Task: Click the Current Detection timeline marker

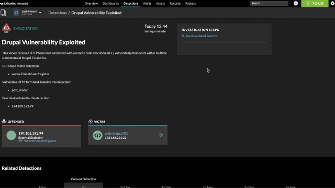Action: [x=83, y=179]
